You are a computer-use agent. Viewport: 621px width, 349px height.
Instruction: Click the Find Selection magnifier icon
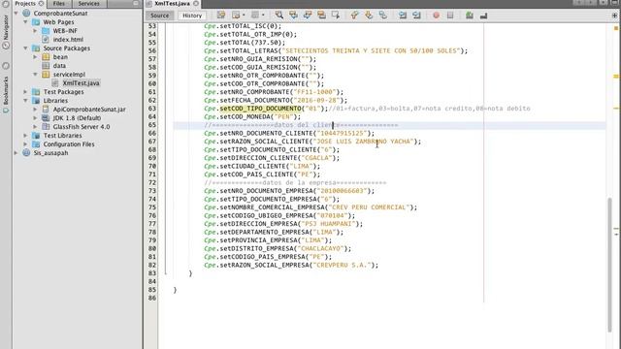pyautogui.click(x=279, y=16)
